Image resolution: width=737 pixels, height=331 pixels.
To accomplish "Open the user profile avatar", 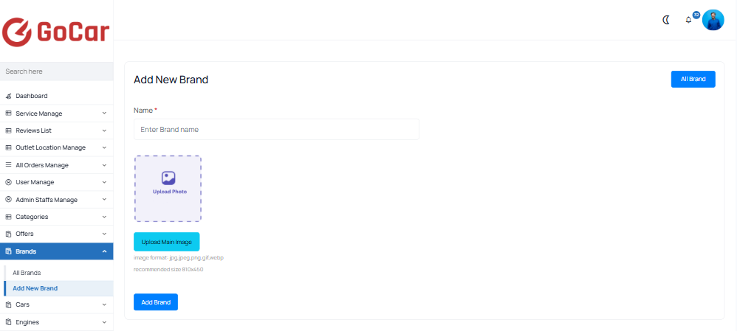I will point(713,20).
